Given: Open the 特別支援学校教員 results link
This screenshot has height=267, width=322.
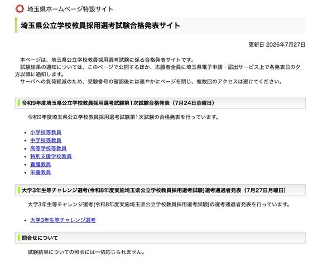Looking at the screenshot, I should [51, 156].
